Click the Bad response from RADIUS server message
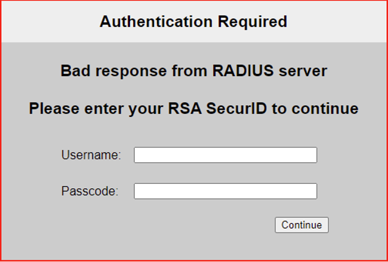The height and width of the screenshot is (262, 388). coord(193,71)
